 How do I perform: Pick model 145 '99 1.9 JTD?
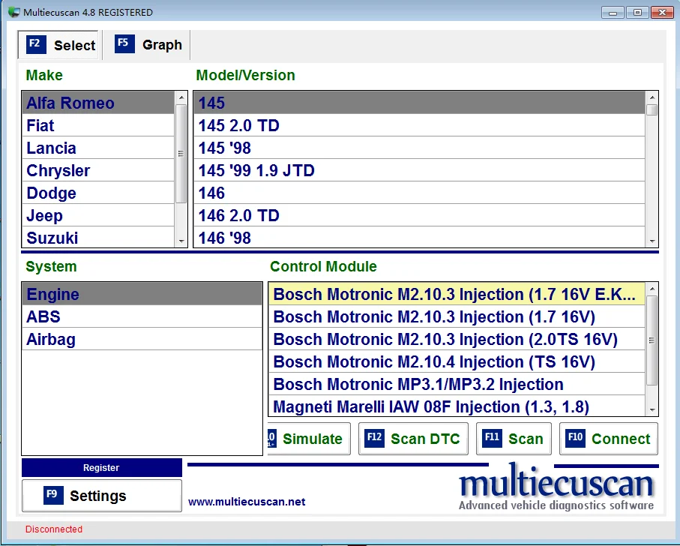coord(256,170)
